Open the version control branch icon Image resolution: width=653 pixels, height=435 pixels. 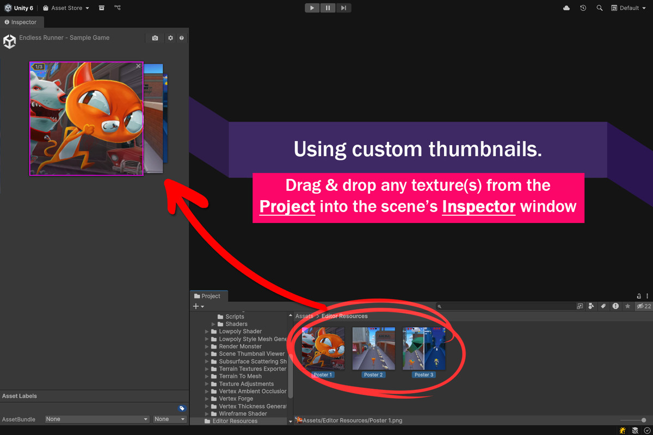118,8
